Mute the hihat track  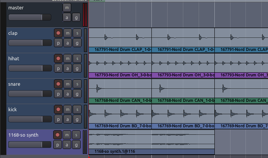tap(68, 58)
